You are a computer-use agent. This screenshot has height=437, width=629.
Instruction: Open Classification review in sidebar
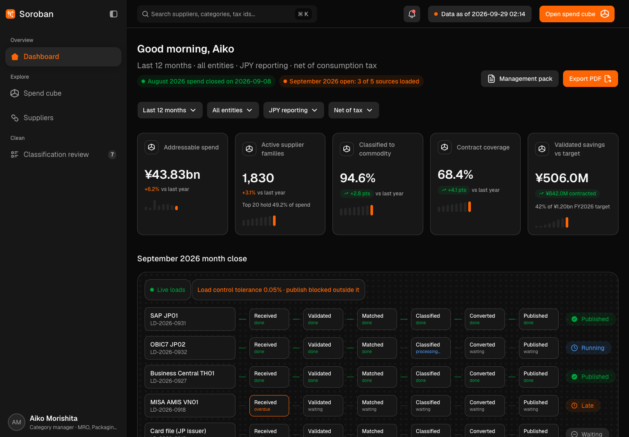coord(63,154)
